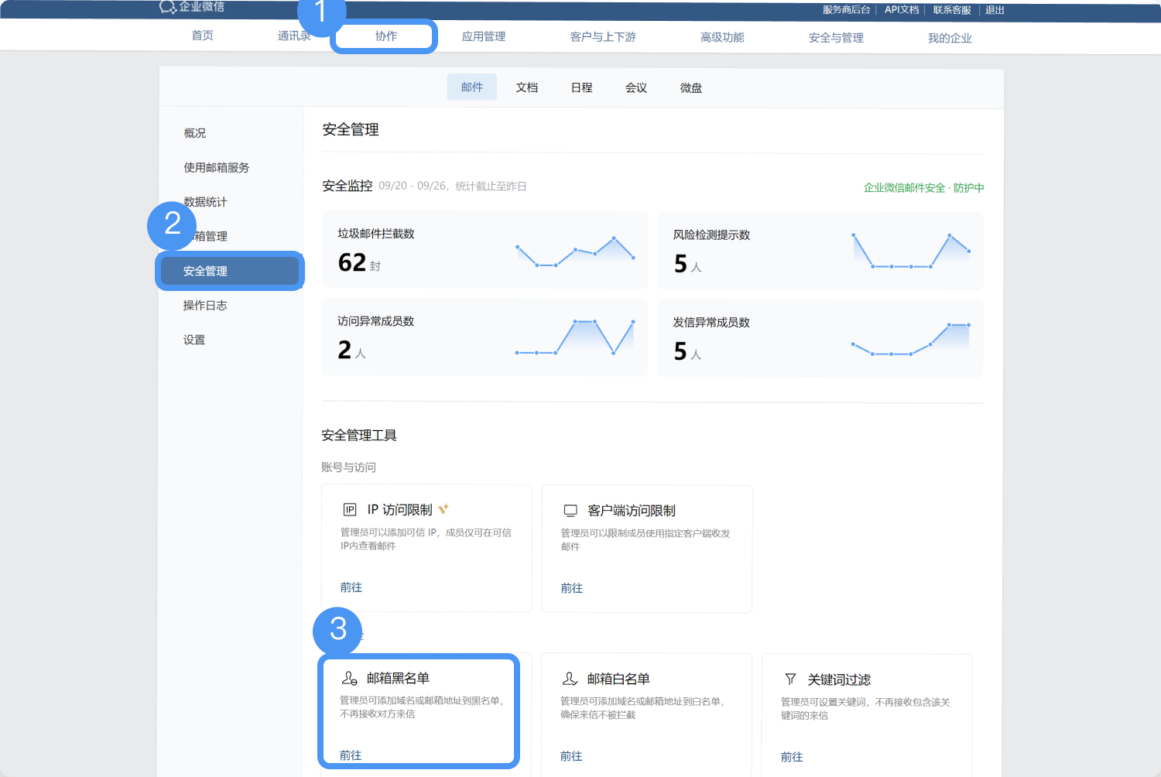The height and width of the screenshot is (777, 1161).
Task: Click the 安全管理工具 section heading
Action: 359,436
